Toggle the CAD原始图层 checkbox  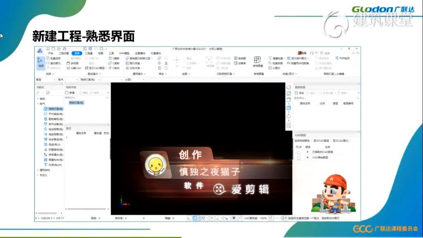tap(299, 158)
